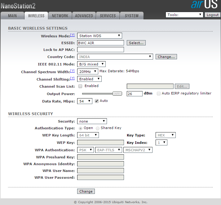The height and width of the screenshot is (205, 221).
Task: Click Change... button beside Country Code
Action: click(x=166, y=57)
